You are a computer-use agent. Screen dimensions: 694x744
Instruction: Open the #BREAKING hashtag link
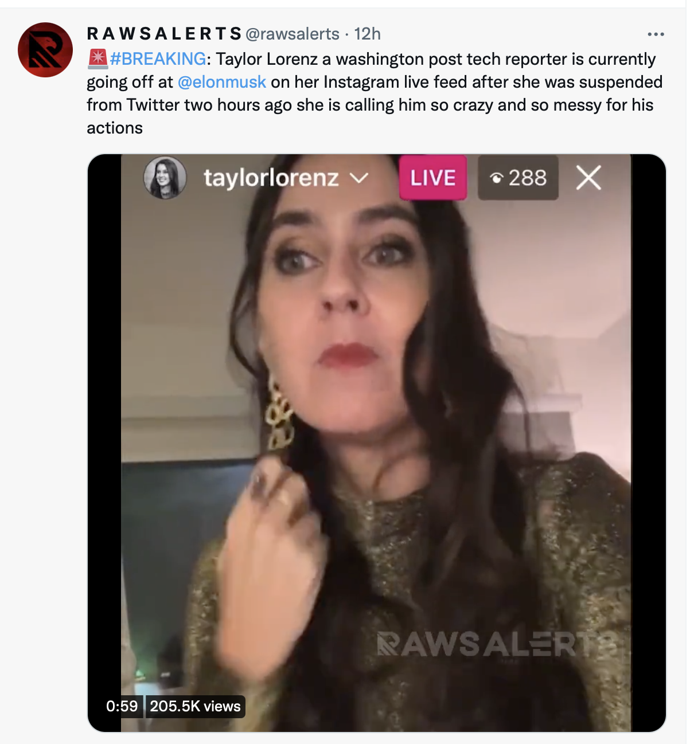[158, 59]
